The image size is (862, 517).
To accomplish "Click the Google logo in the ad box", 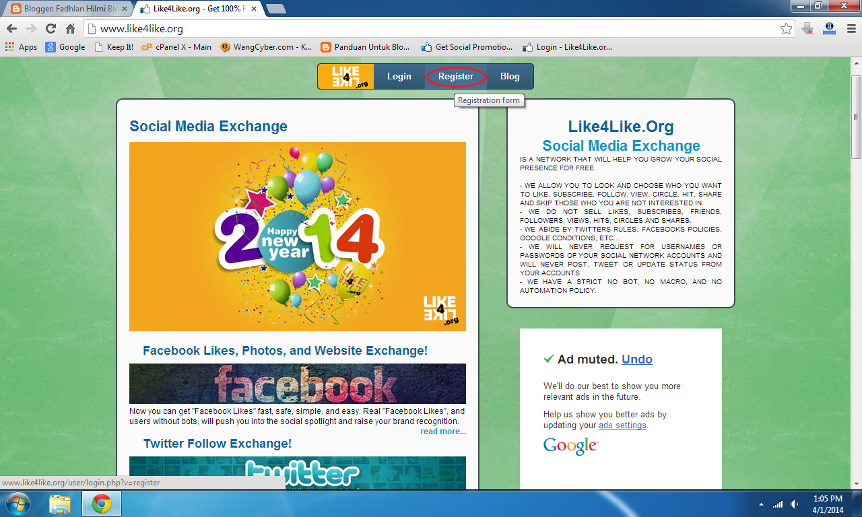I will tap(570, 446).
